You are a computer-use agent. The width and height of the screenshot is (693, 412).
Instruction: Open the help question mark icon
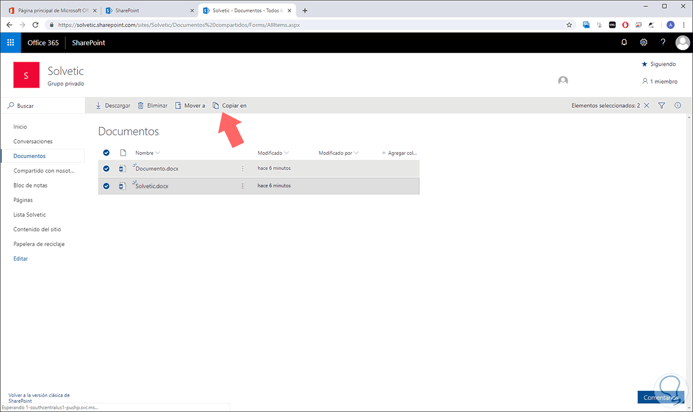coord(663,43)
